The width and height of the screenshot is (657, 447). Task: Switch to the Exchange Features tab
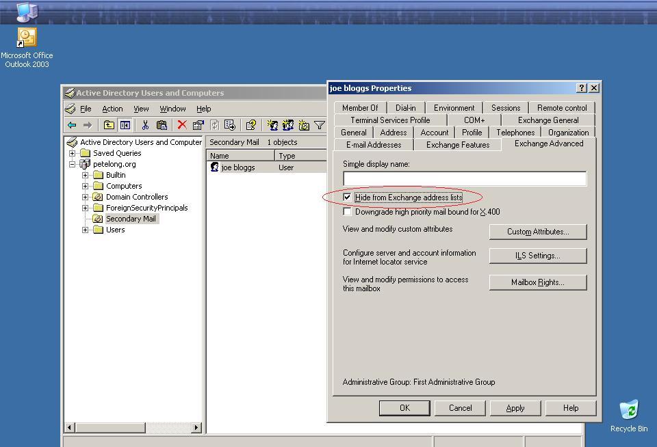click(458, 145)
